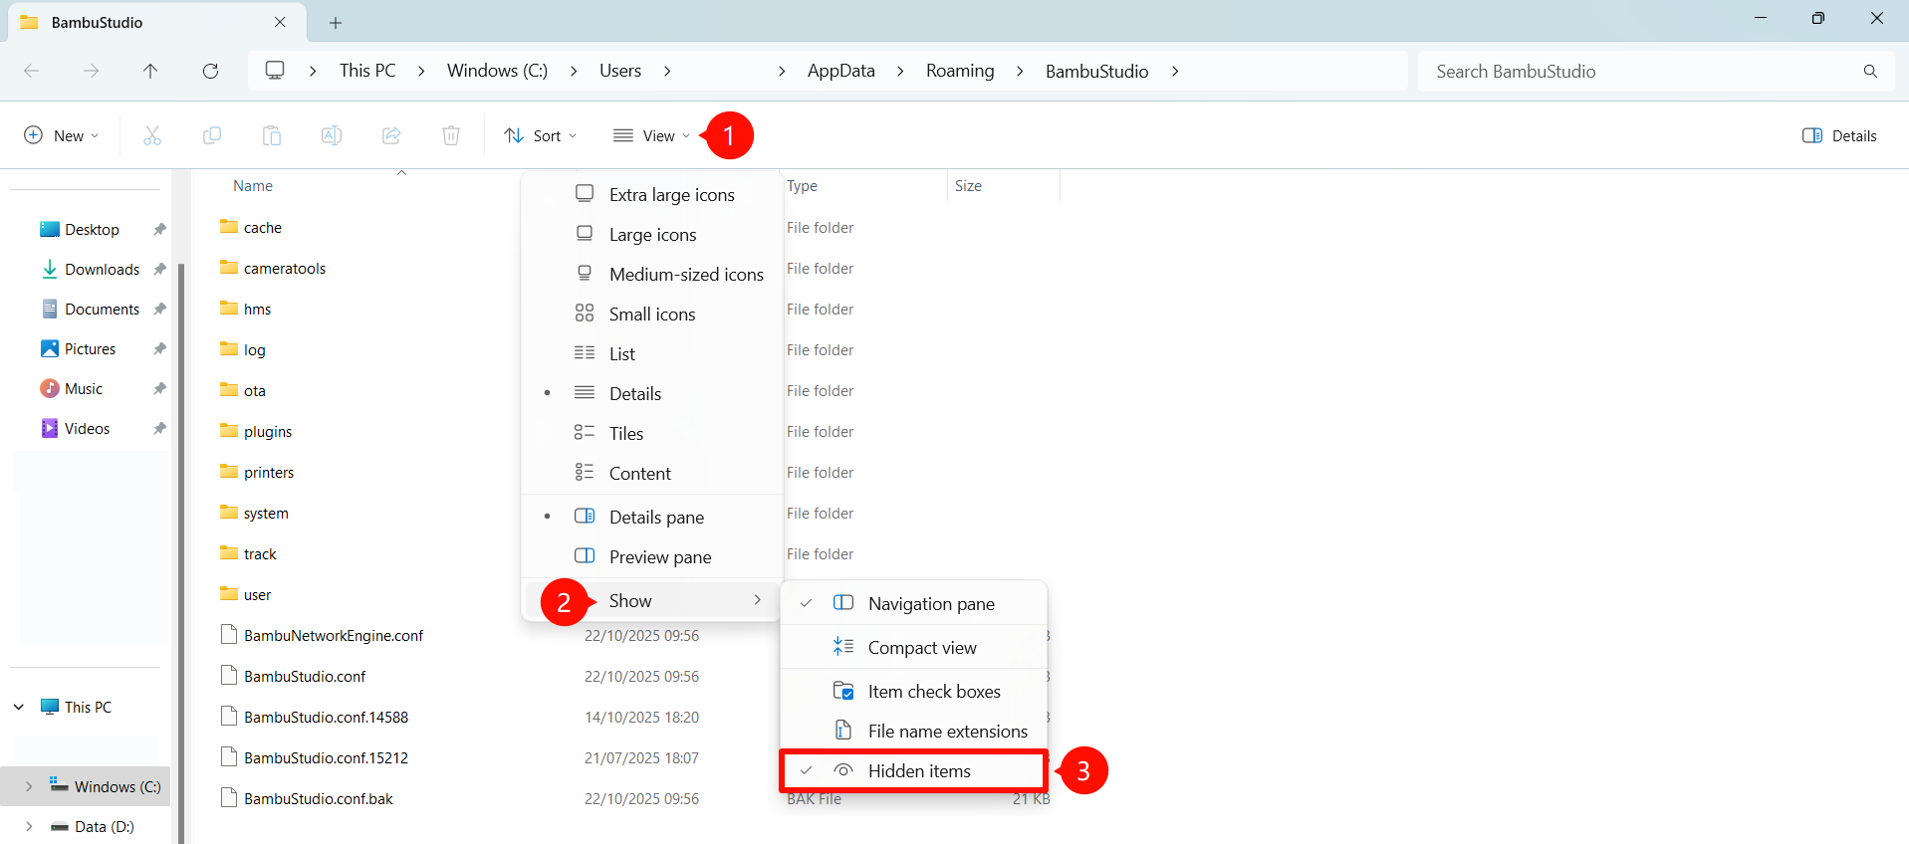
Task: Refresh the current folder
Action: coord(210,71)
